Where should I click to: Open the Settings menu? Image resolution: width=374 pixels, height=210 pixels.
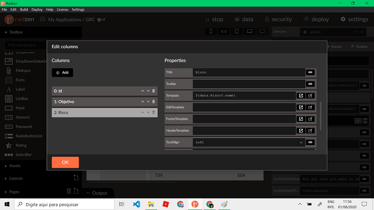tap(78, 10)
